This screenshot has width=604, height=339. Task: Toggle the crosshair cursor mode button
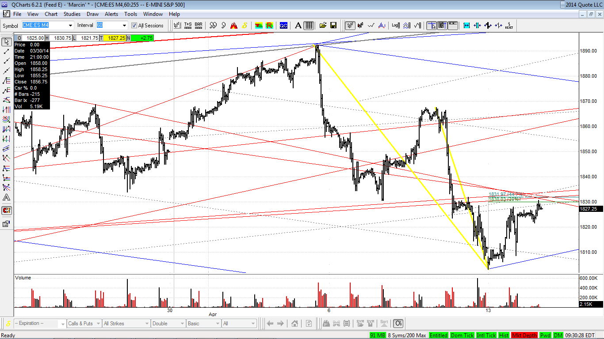point(432,25)
